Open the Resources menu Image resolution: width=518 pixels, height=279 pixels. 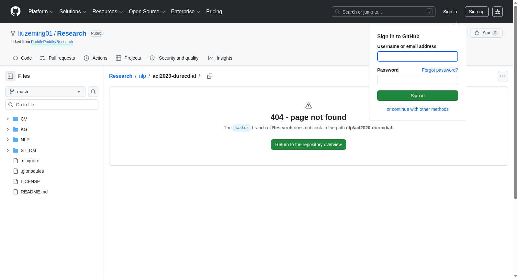pos(108,12)
